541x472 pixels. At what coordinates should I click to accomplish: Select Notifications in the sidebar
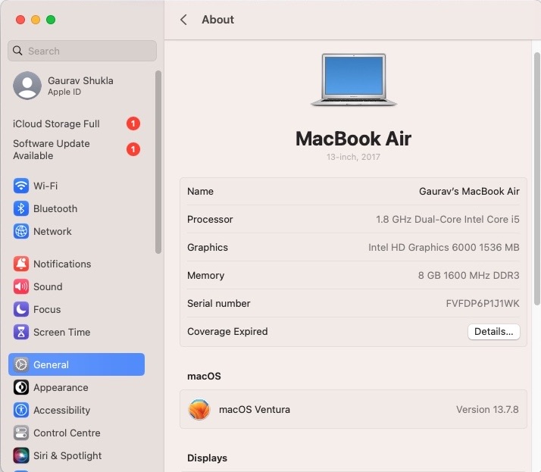coord(77,264)
